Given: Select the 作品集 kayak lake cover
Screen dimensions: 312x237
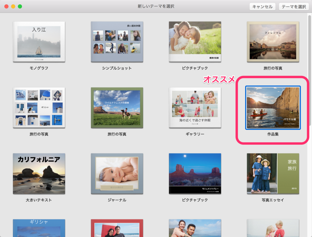Looking at the screenshot, I should pyautogui.click(x=273, y=108).
